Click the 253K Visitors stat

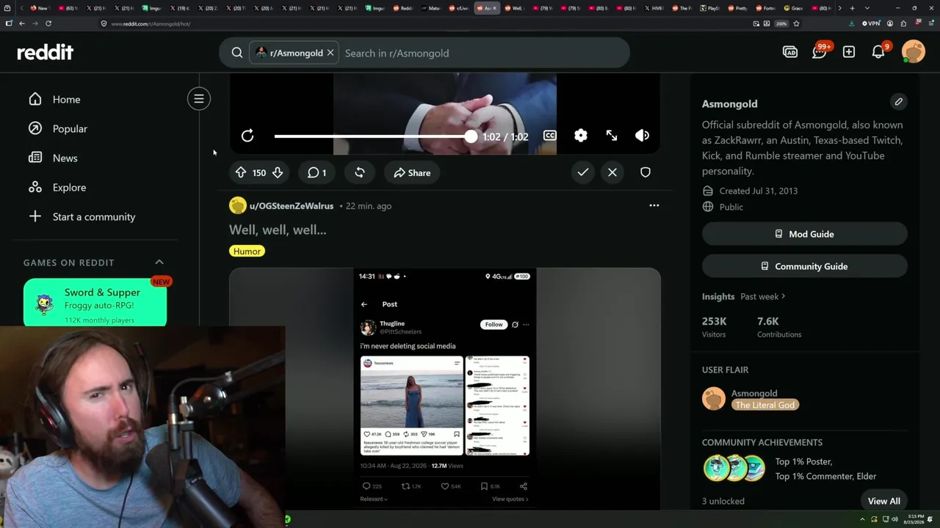tap(714, 327)
